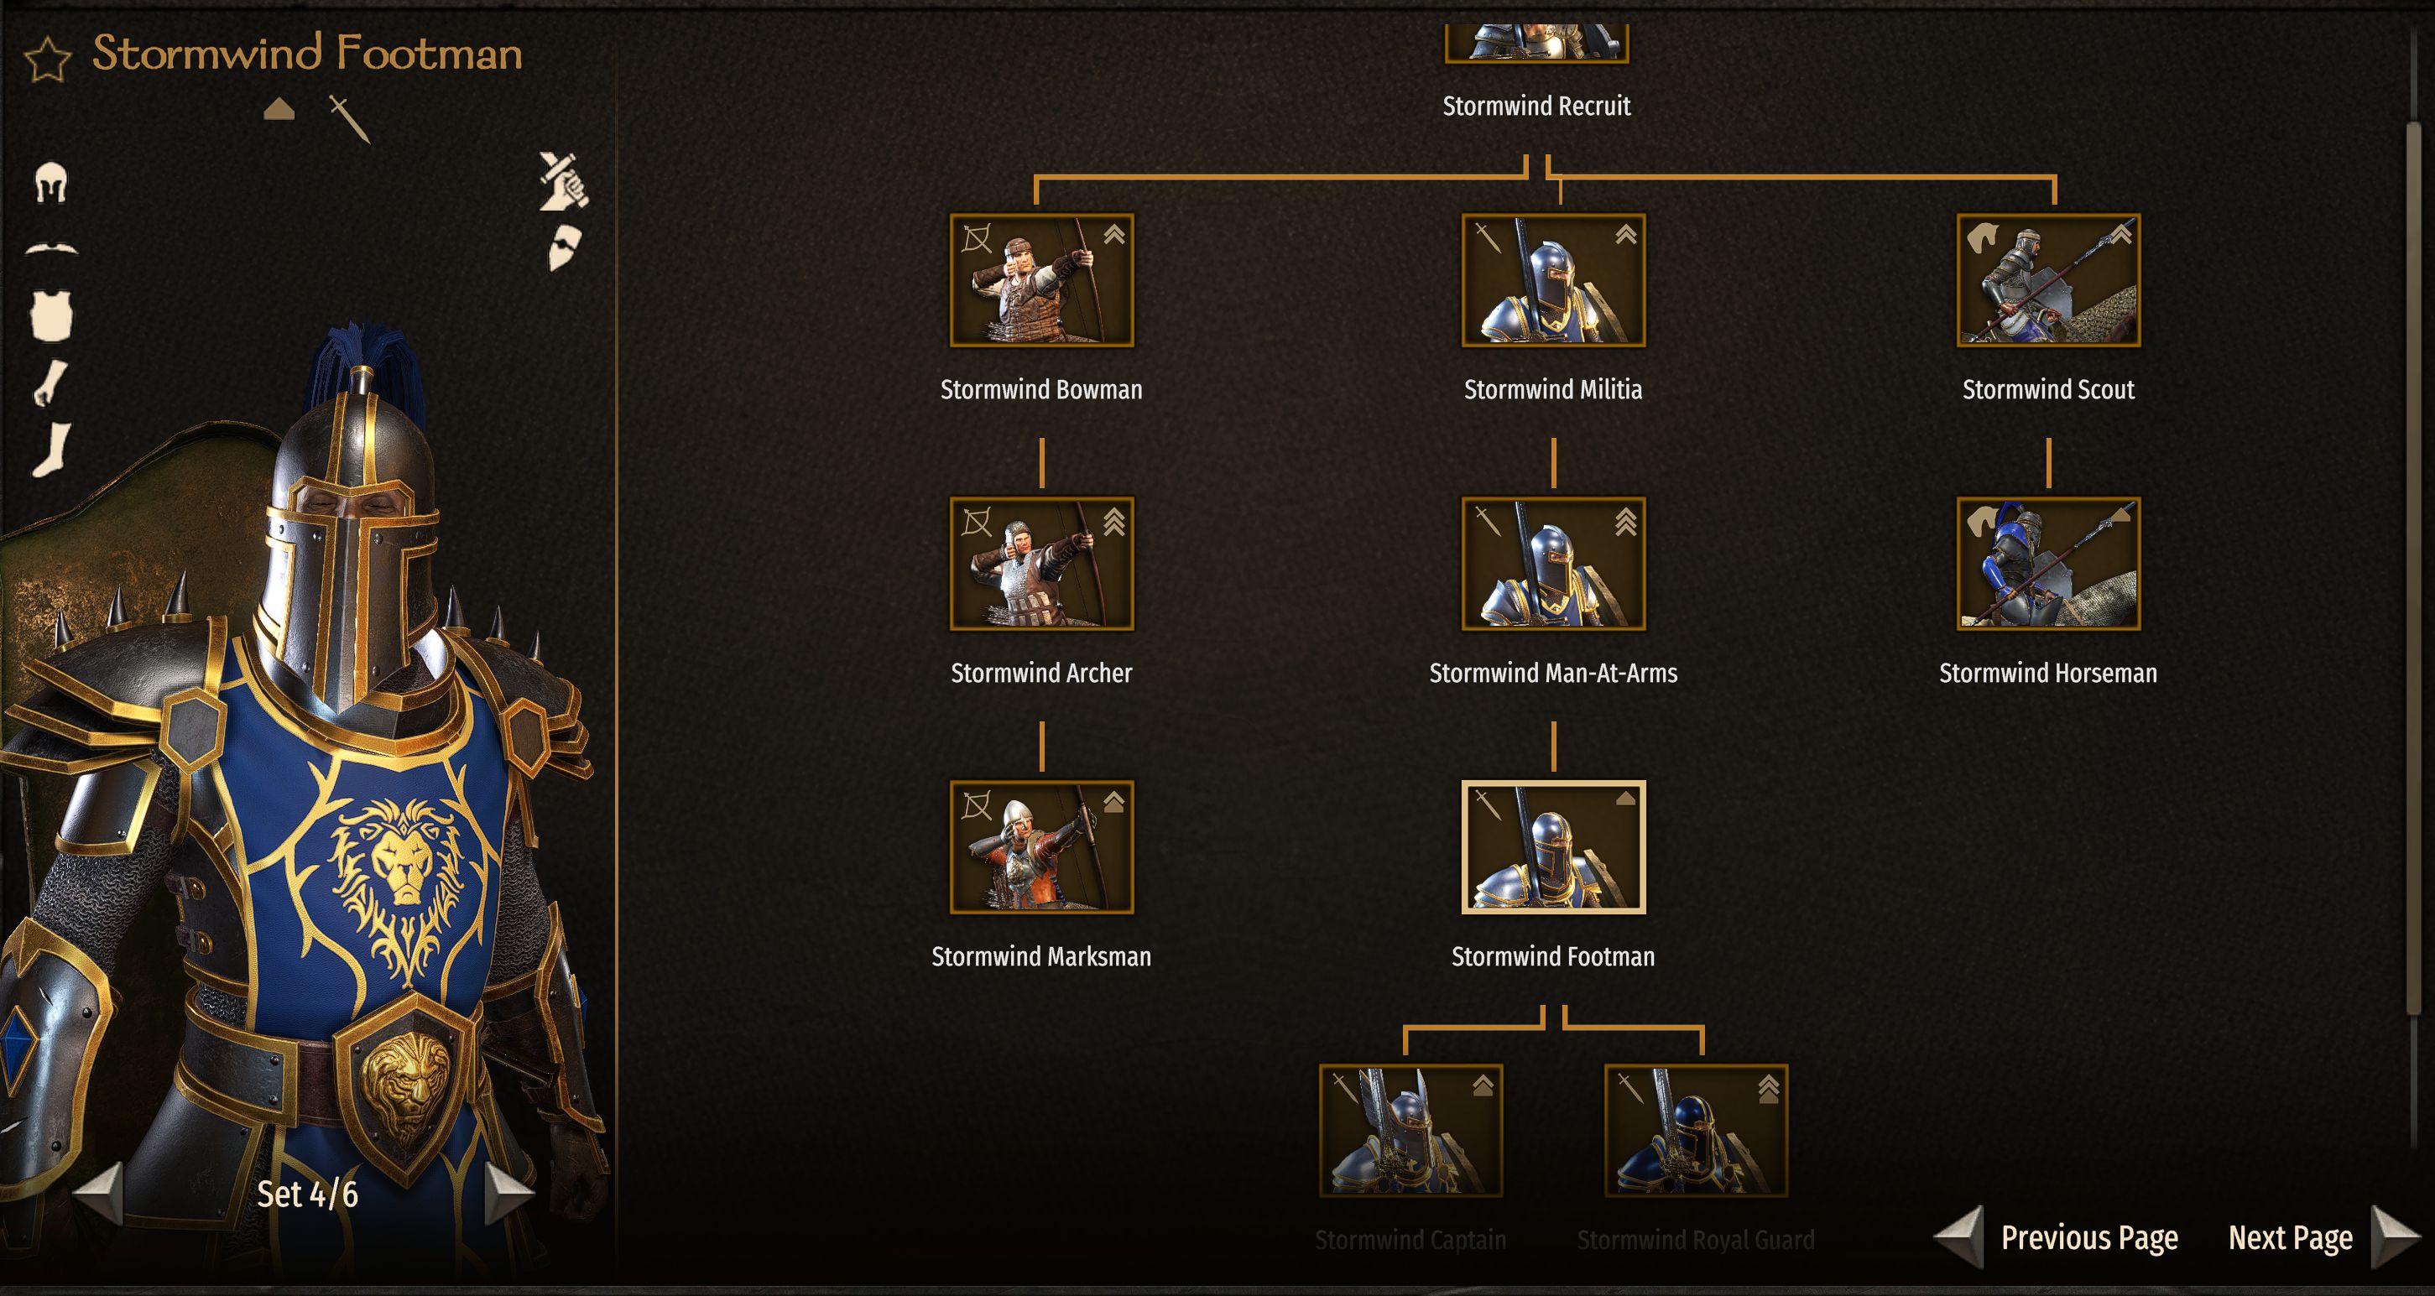This screenshot has width=2435, height=1296.
Task: Show the next equipment set
Action: pos(509,1193)
